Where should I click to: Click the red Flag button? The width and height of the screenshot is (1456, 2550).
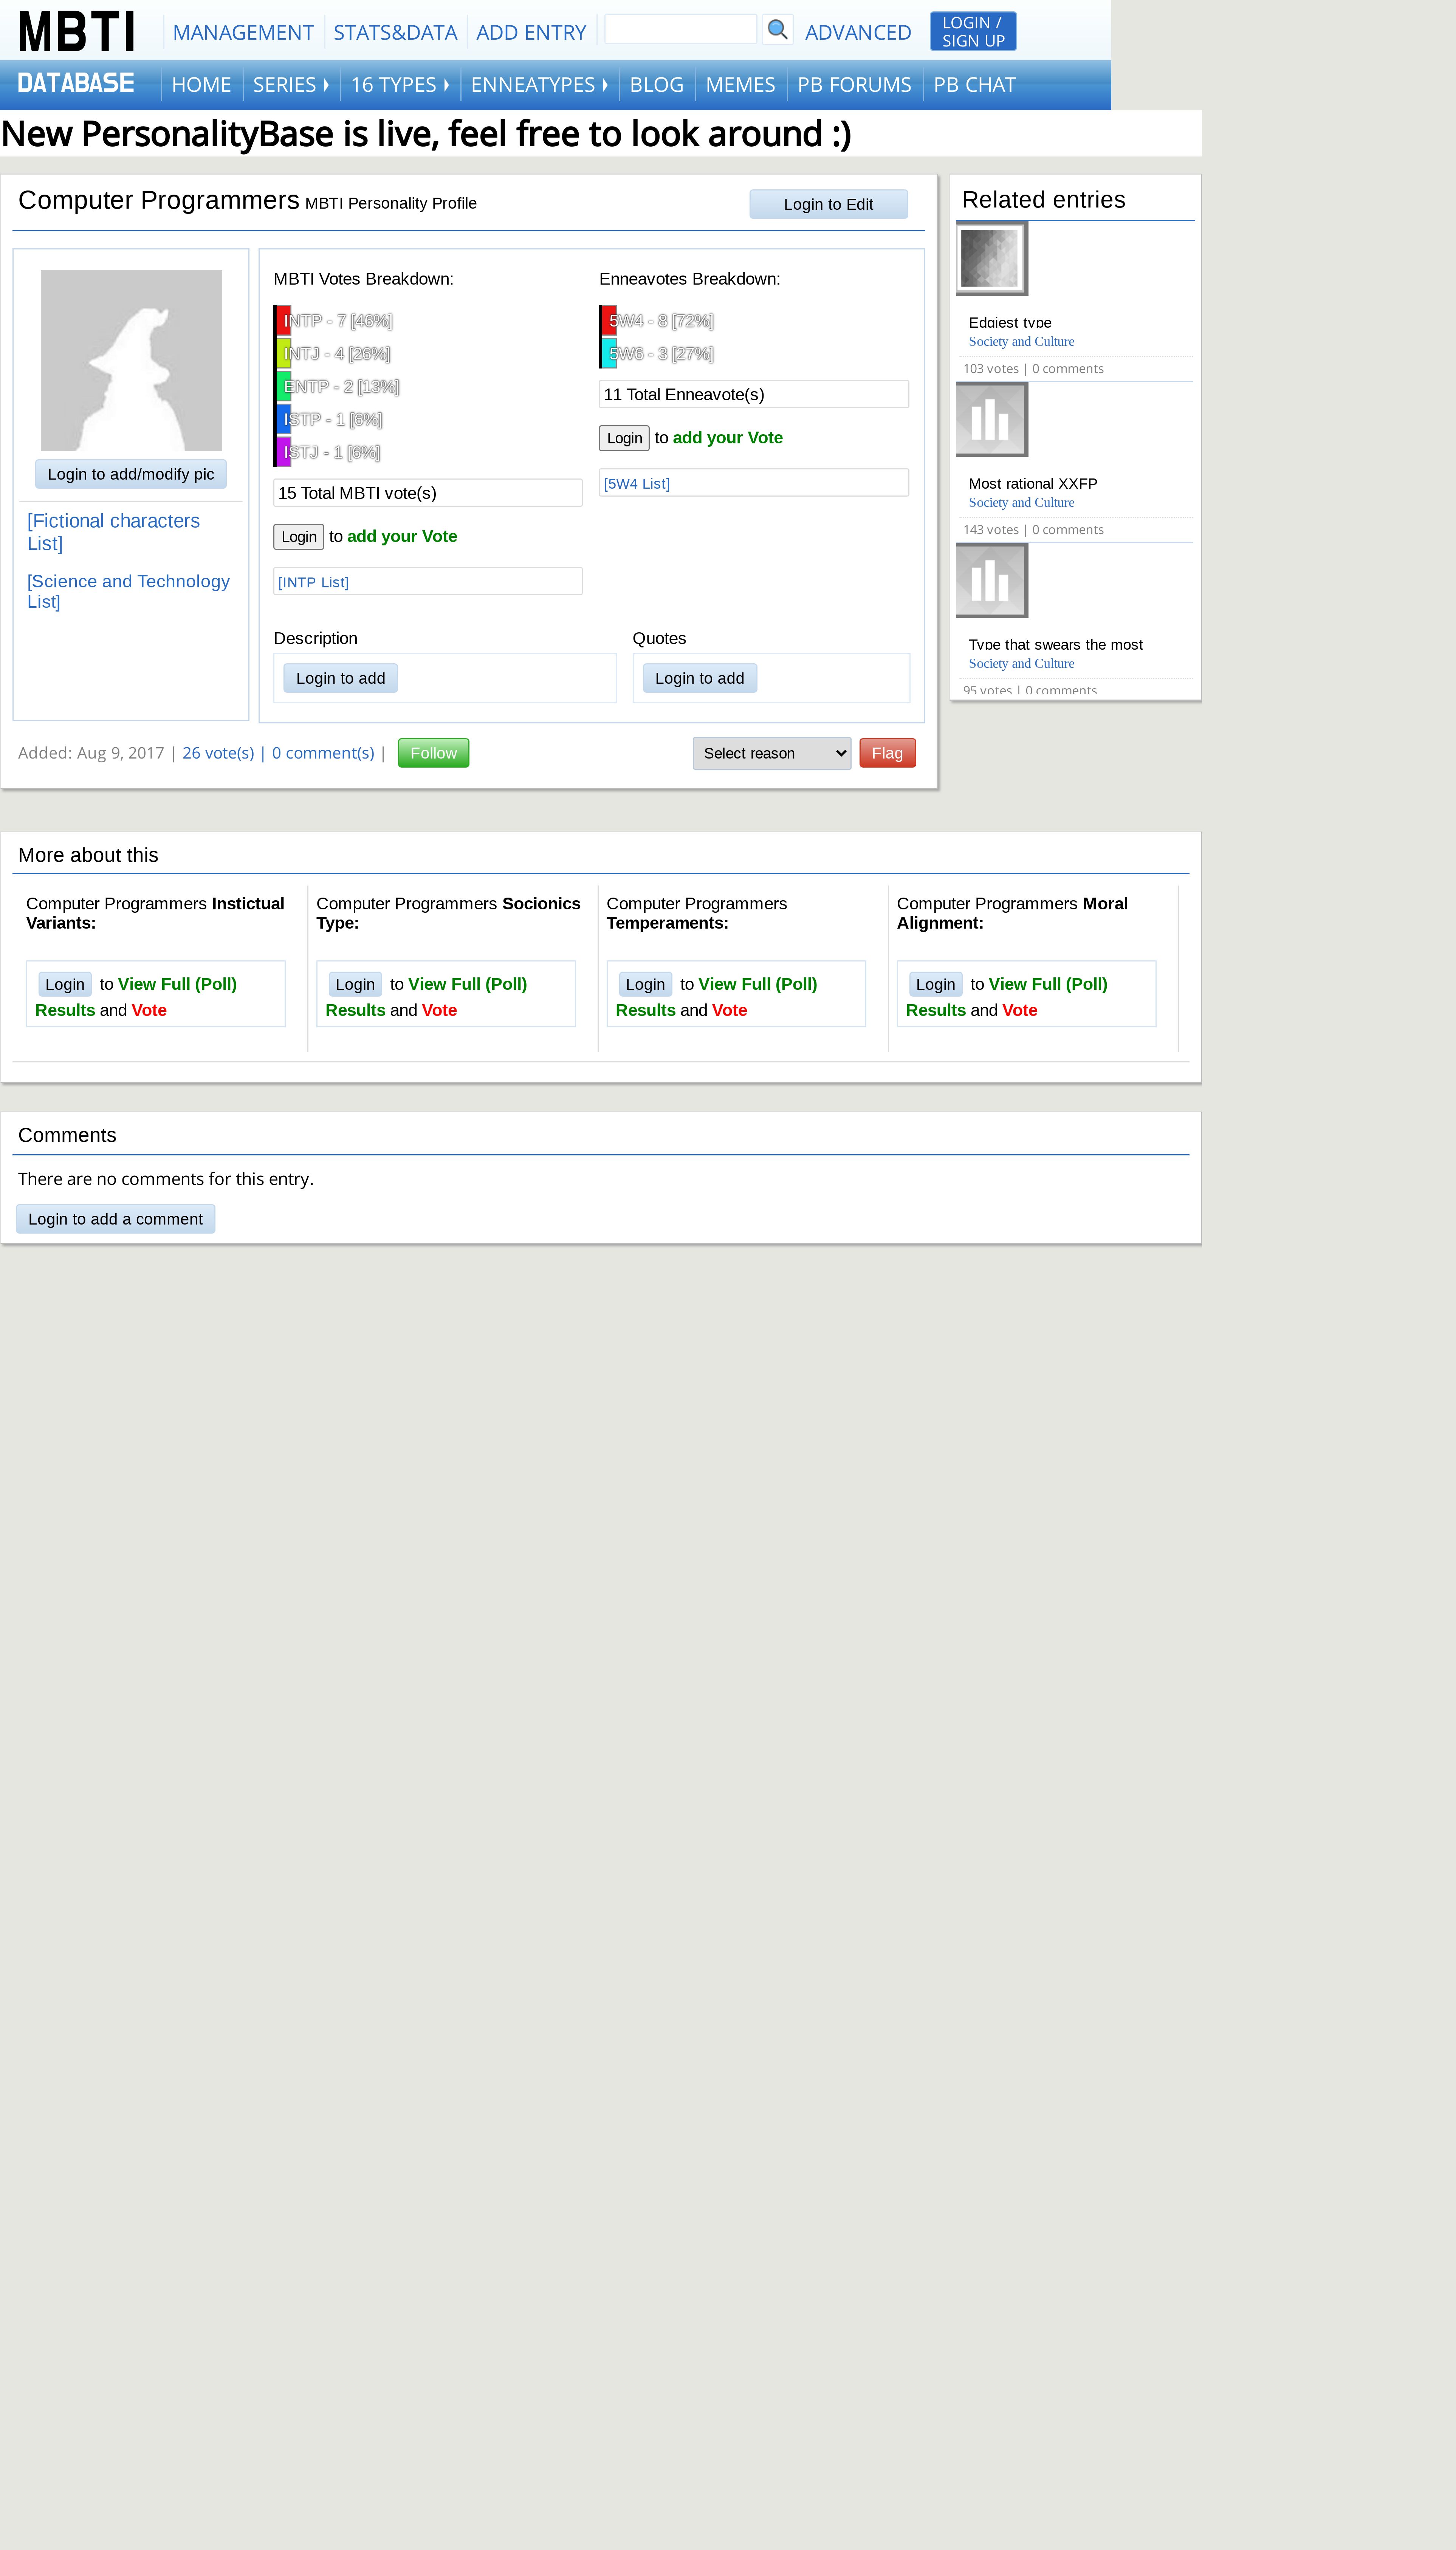click(887, 753)
